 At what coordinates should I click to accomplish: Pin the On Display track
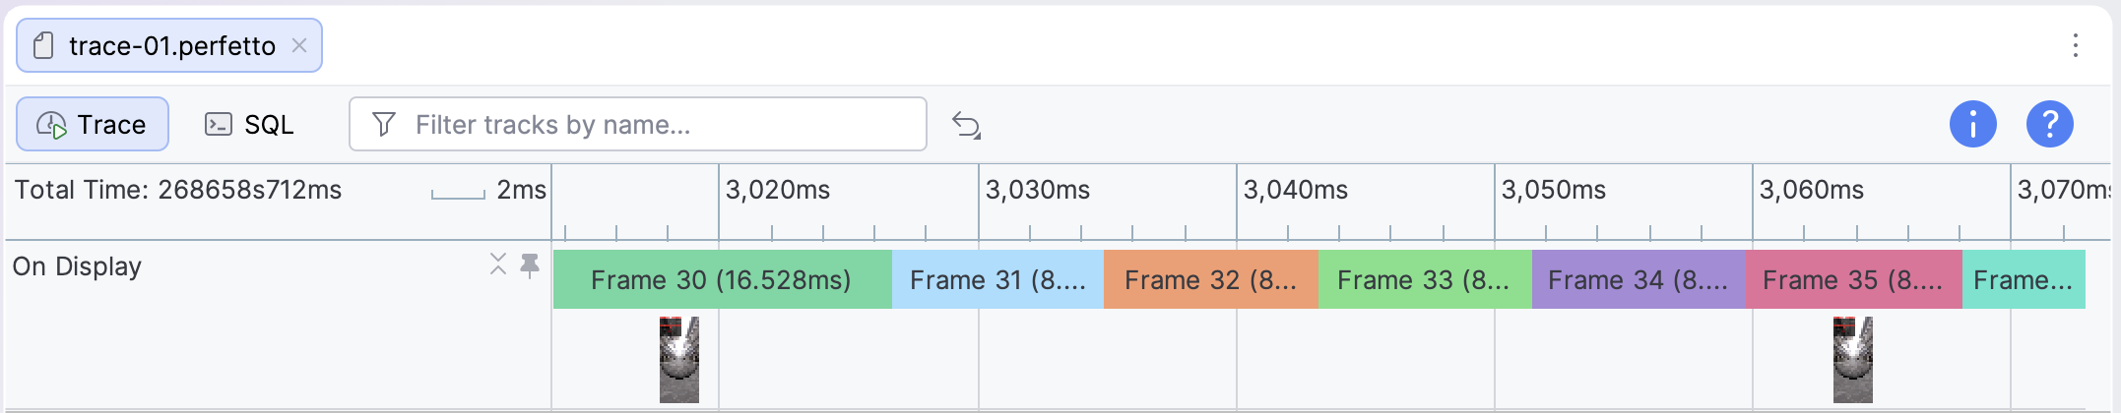coord(530,265)
